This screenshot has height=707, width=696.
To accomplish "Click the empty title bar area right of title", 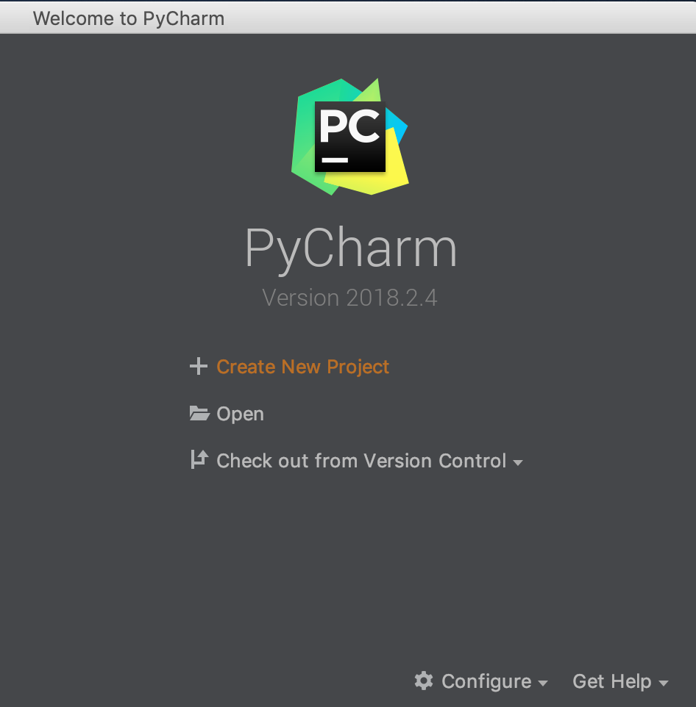I will (460, 18).
